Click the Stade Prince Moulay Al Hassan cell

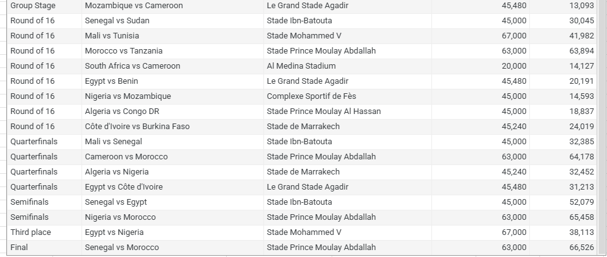tap(323, 111)
